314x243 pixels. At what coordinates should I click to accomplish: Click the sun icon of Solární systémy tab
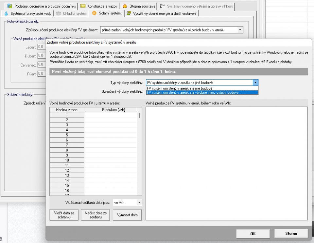point(94,13)
